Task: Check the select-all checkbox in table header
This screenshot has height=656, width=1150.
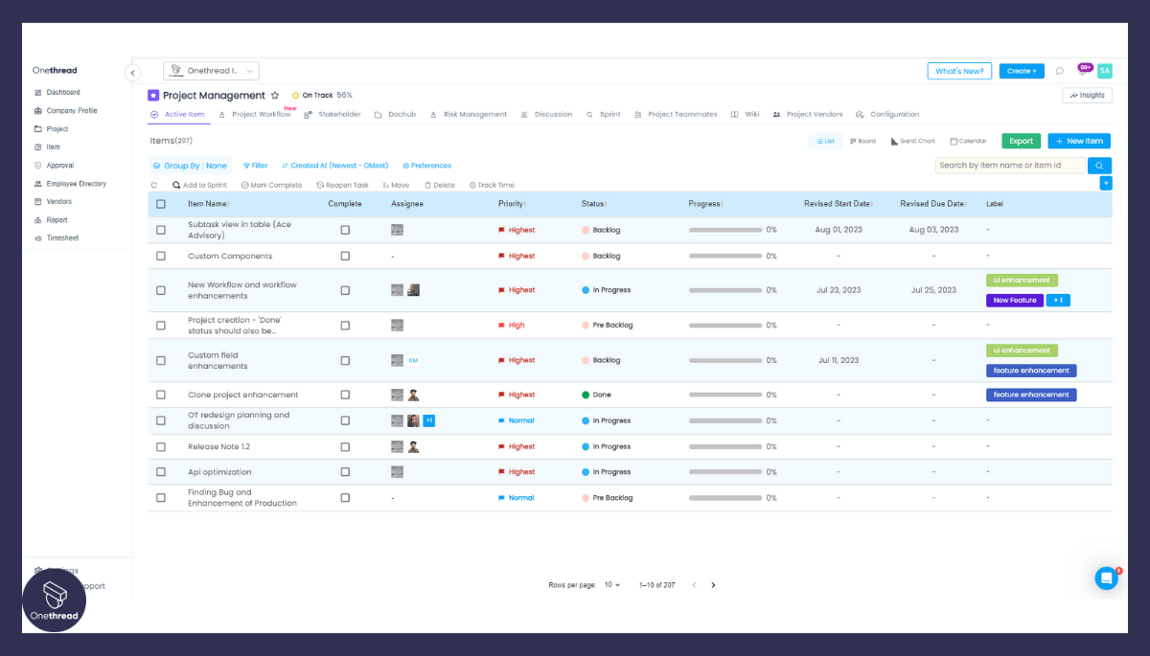Action: (x=161, y=204)
